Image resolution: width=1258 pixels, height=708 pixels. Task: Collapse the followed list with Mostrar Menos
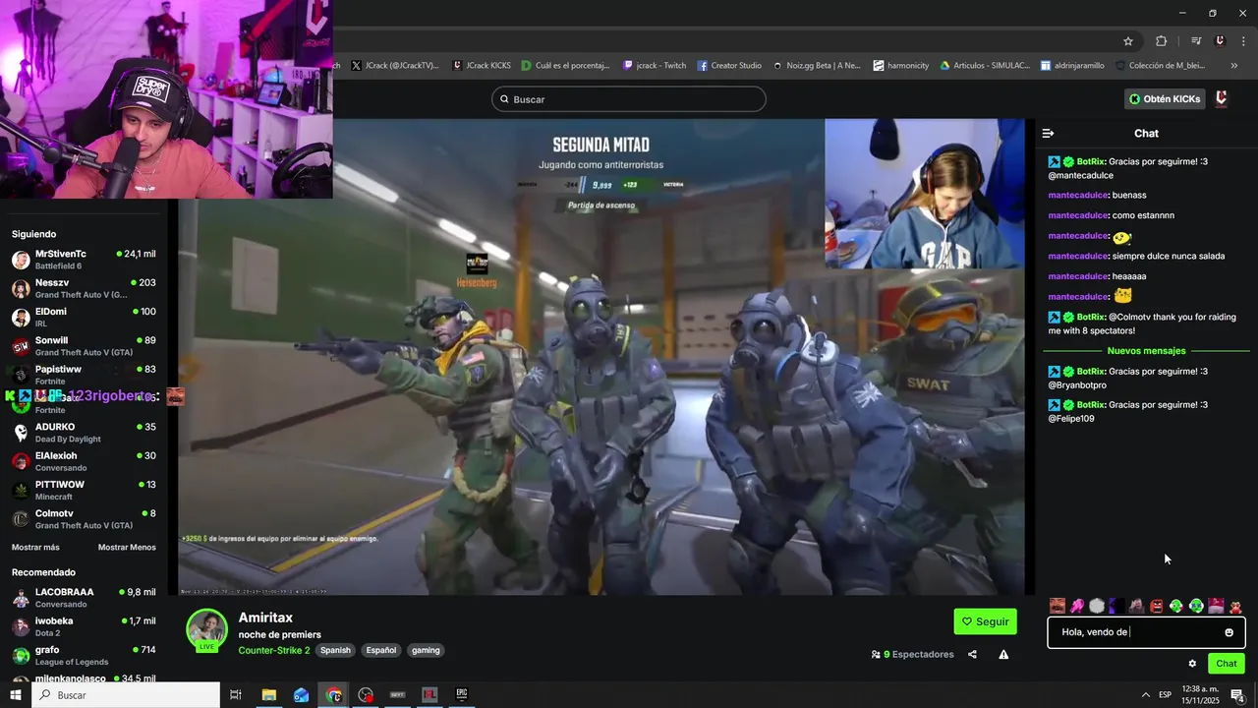point(127,547)
